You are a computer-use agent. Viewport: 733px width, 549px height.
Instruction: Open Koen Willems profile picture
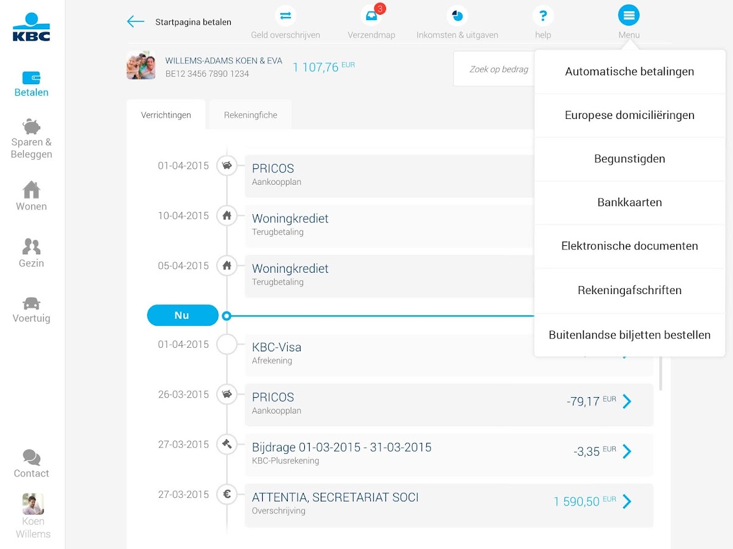33,504
